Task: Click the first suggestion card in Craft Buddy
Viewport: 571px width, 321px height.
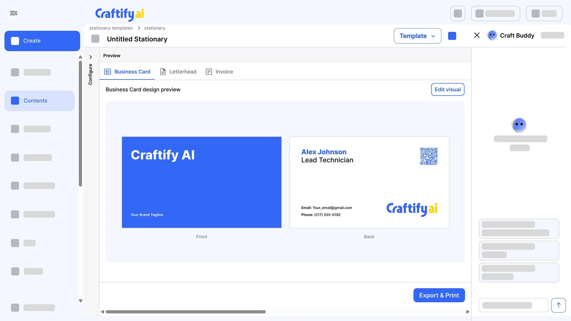Action: pyautogui.click(x=519, y=228)
